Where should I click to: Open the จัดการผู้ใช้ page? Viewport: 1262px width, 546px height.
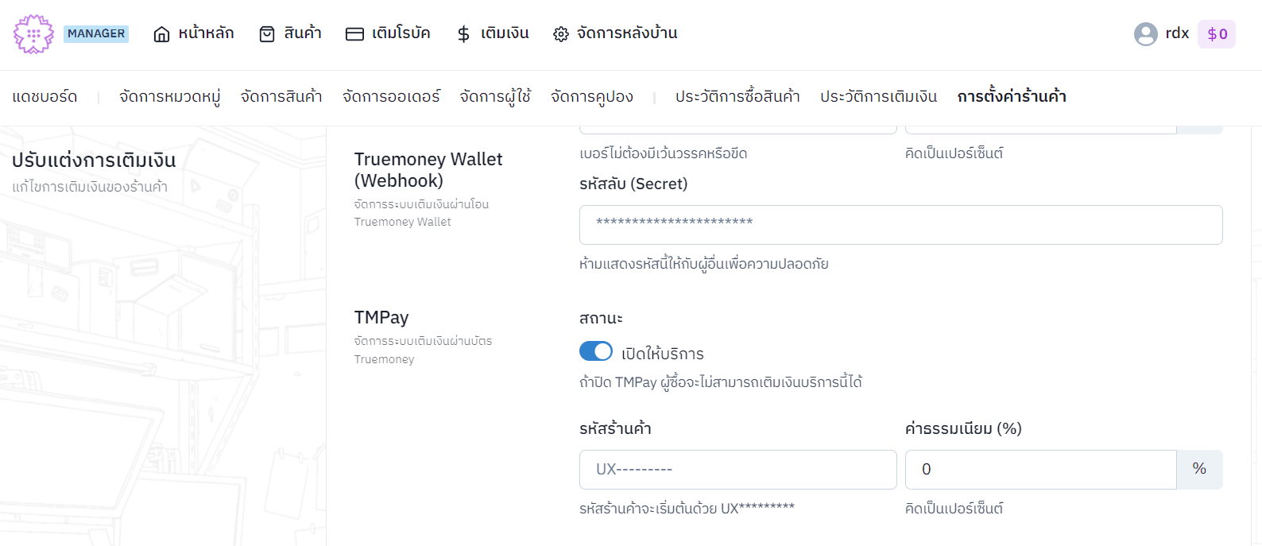495,97
